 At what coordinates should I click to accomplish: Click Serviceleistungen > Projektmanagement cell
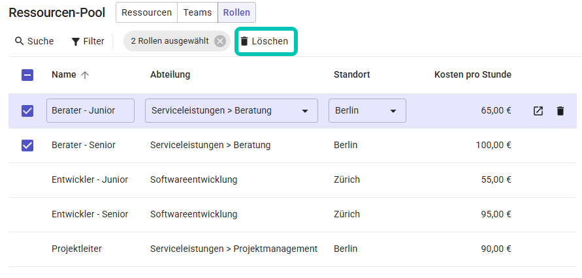click(x=234, y=249)
